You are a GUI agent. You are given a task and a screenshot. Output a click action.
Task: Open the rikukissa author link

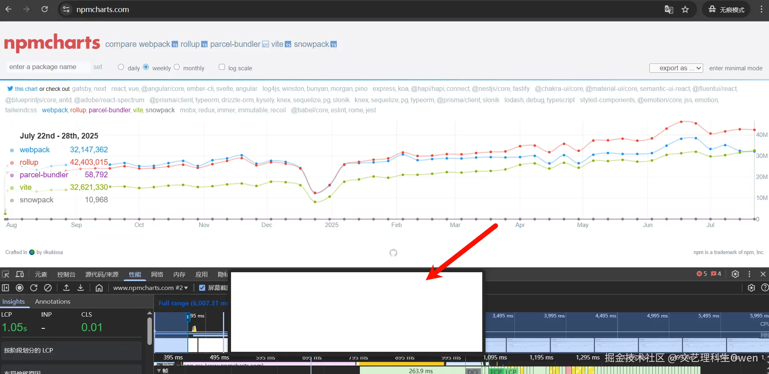[x=54, y=252]
